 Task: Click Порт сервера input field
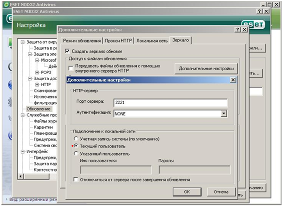[x=170, y=102]
